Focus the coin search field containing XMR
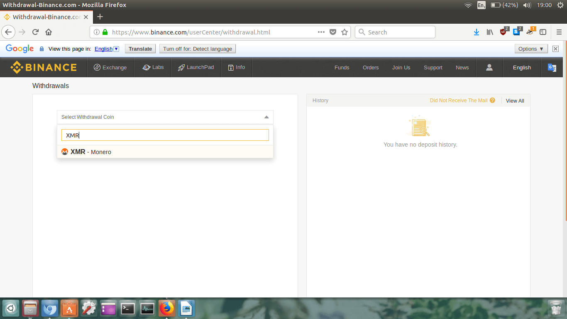 [x=165, y=135]
